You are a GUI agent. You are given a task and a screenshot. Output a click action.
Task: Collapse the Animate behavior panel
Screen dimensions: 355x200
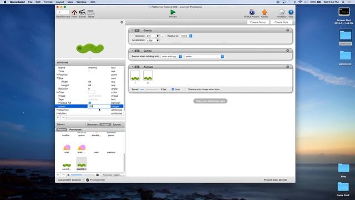pyautogui.click(x=133, y=67)
